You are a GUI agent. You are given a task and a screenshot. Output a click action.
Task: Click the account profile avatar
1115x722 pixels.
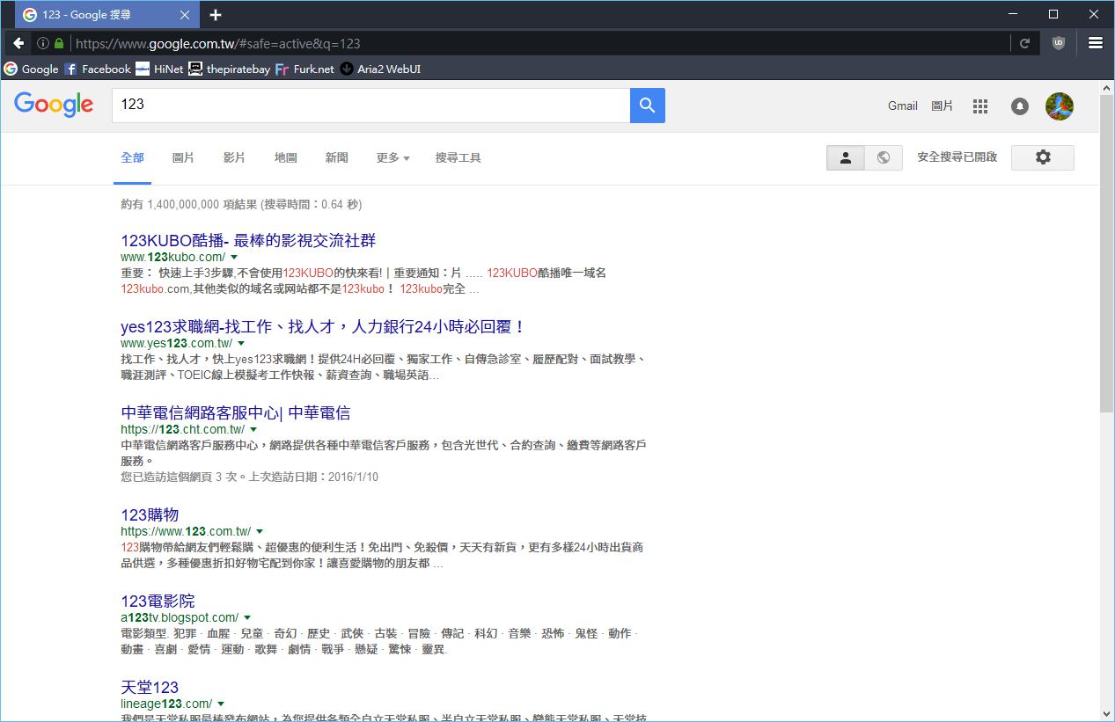(x=1059, y=106)
